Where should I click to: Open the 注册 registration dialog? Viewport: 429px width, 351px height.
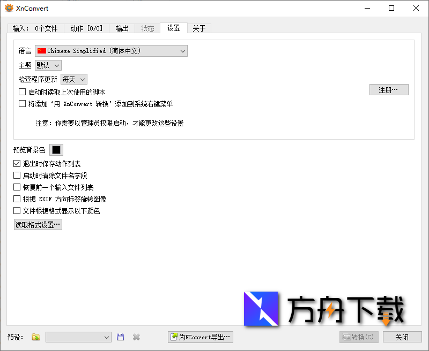coord(389,89)
